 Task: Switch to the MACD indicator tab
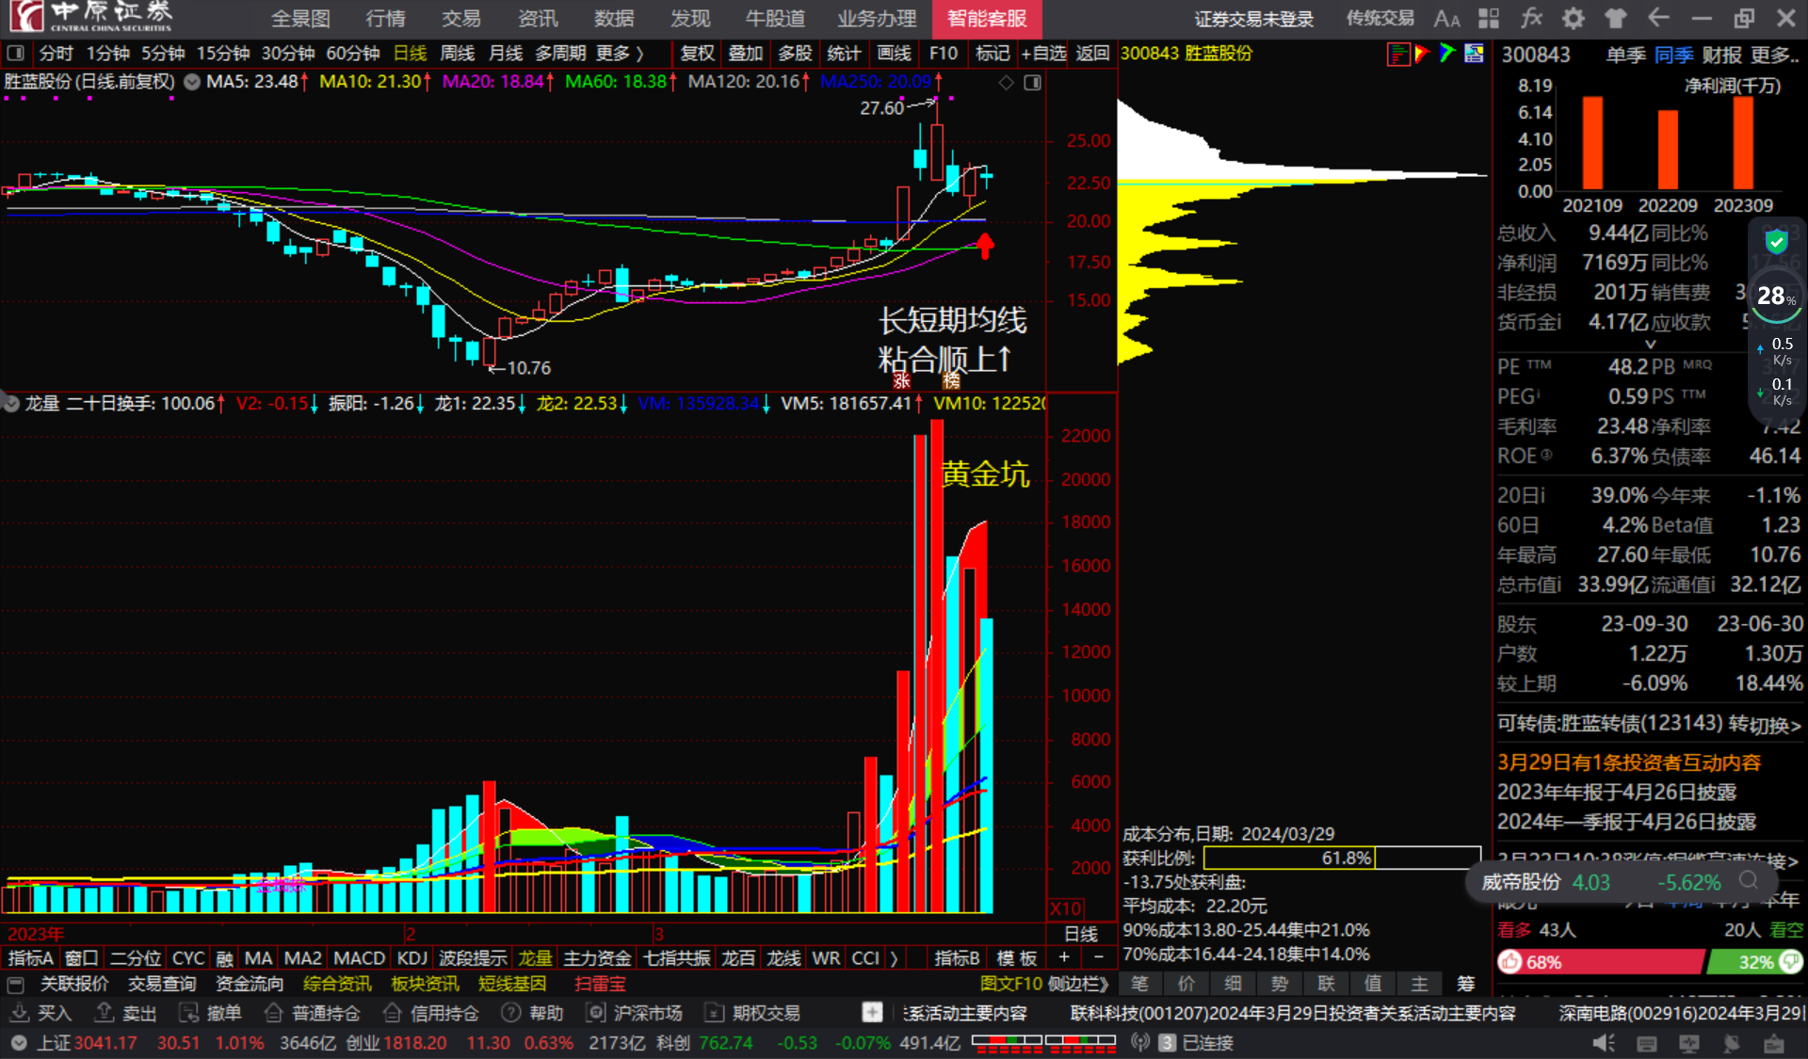[359, 957]
